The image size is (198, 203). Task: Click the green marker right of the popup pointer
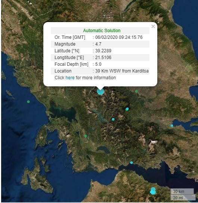pos(136,91)
